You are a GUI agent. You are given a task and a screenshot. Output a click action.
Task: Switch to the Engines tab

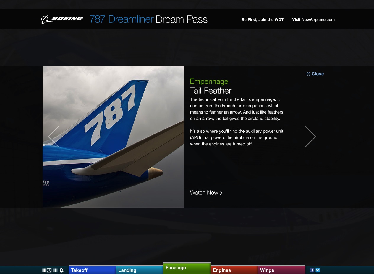[x=234, y=270]
